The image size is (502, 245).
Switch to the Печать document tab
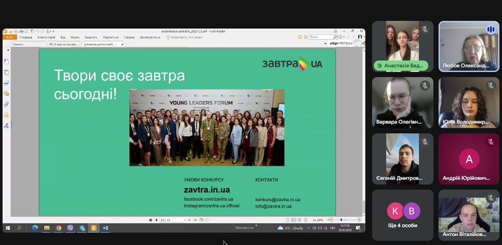pyautogui.click(x=19, y=44)
